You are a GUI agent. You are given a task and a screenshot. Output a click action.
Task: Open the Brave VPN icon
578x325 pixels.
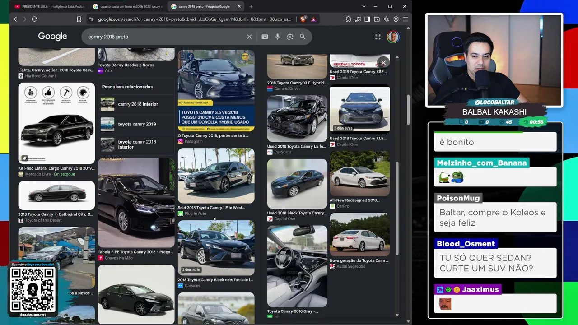(x=396, y=19)
